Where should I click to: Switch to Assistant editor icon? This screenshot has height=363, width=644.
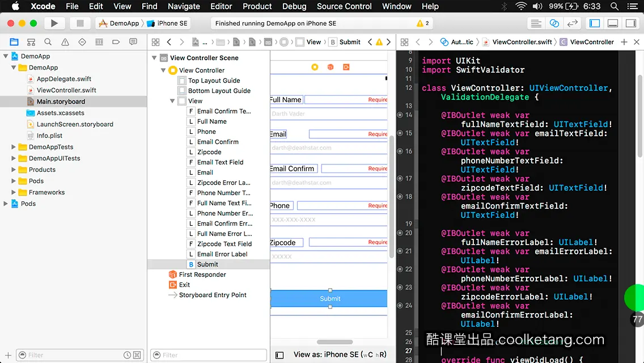(554, 23)
